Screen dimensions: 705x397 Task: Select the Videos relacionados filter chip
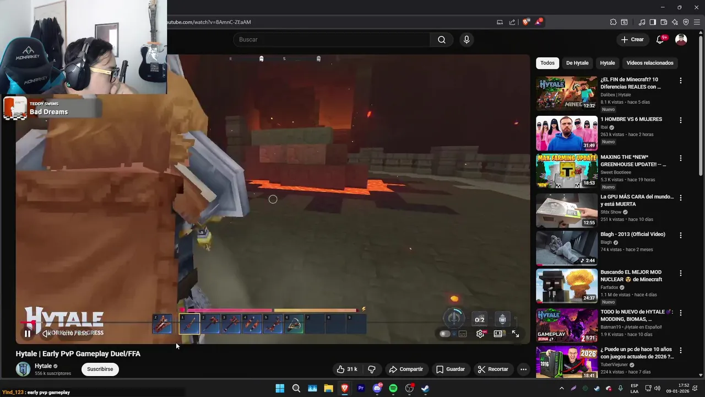pos(650,63)
